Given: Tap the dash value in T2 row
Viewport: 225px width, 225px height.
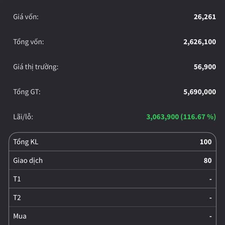Looking at the screenshot, I should 210,198.
